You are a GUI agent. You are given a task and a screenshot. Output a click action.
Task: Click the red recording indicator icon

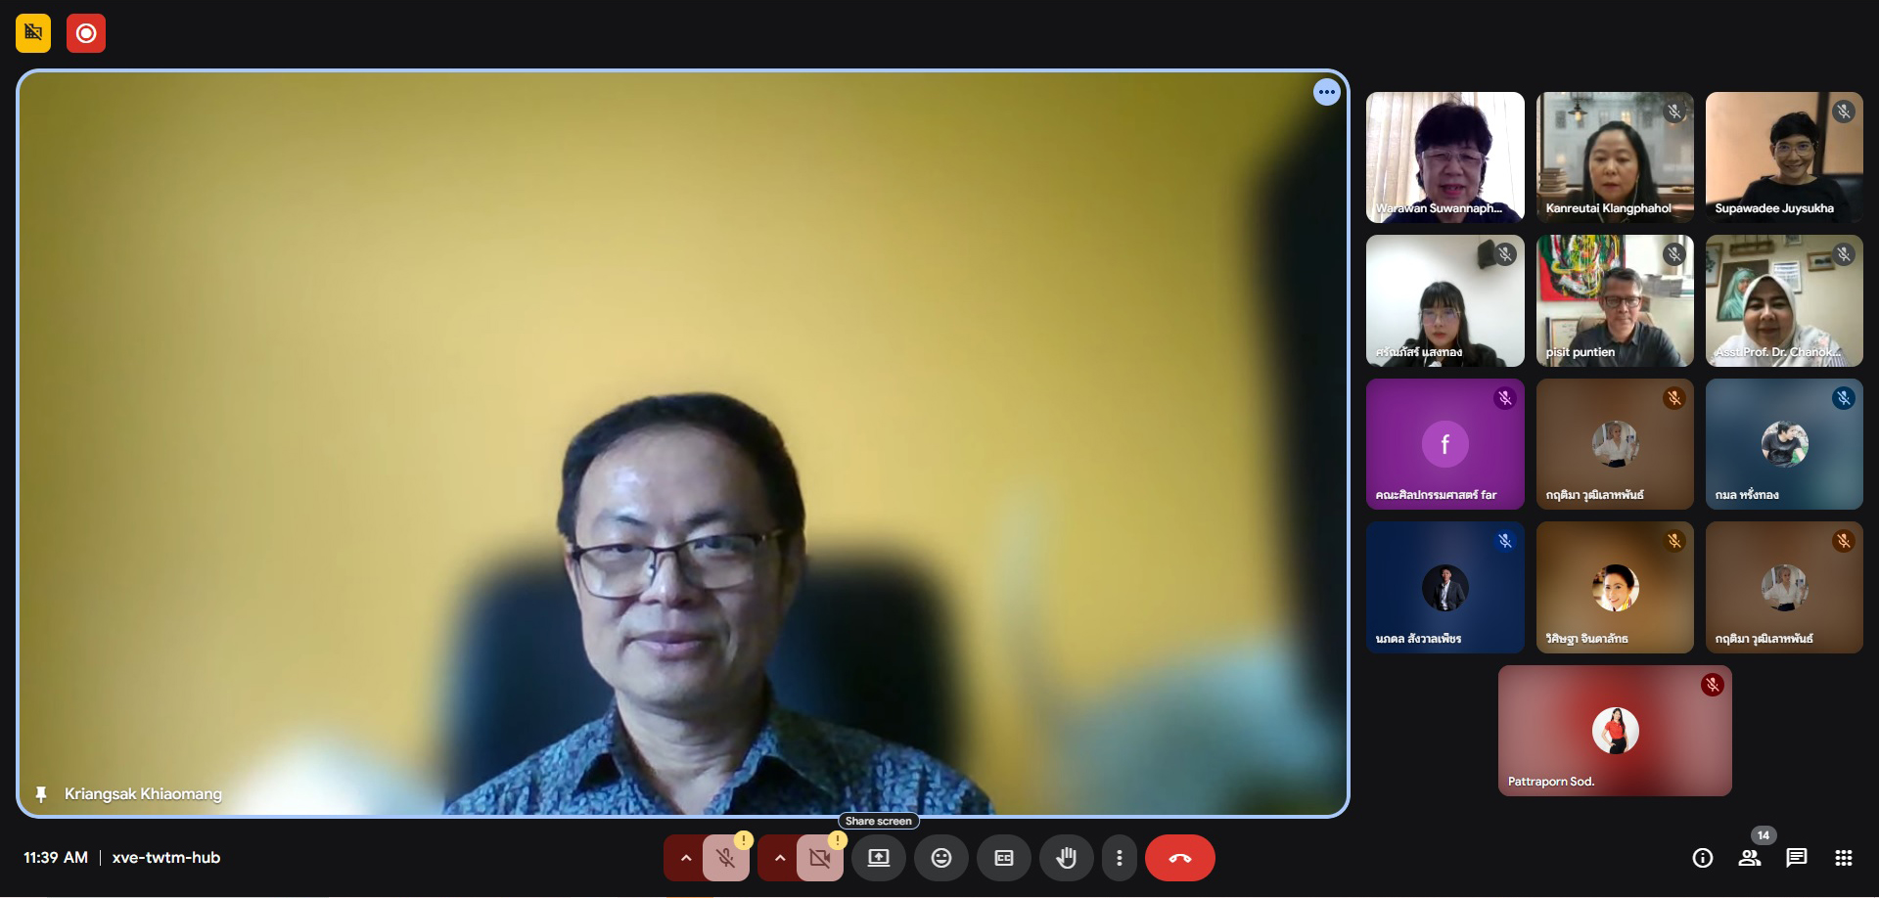(x=86, y=33)
